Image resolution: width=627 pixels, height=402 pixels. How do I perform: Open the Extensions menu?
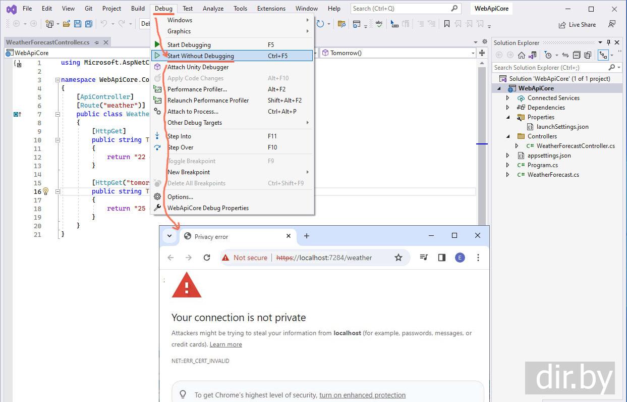[x=271, y=9]
